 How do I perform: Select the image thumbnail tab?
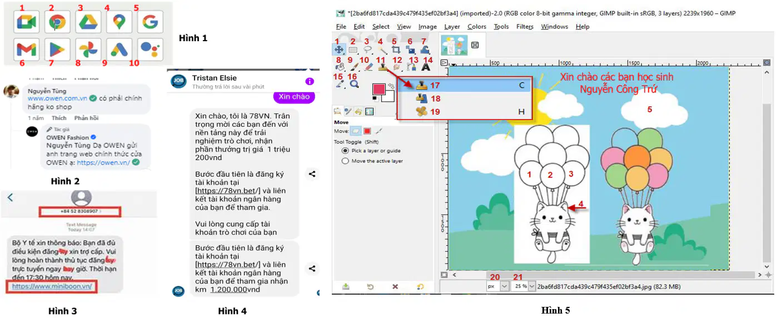click(x=454, y=44)
